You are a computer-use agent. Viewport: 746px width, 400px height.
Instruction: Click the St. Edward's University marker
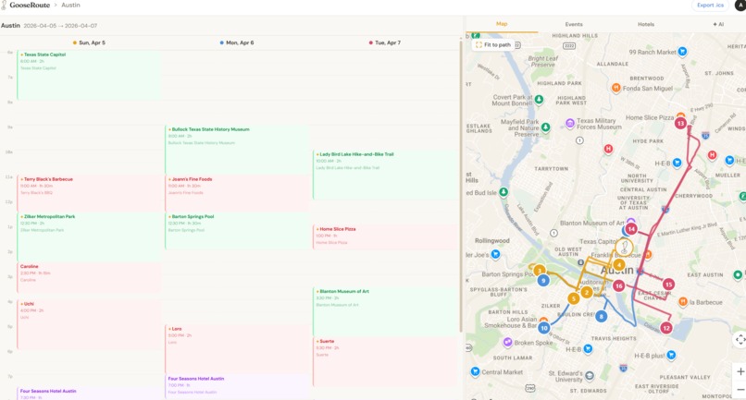pos(590,376)
